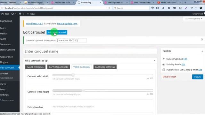Click the Update button

point(198,77)
